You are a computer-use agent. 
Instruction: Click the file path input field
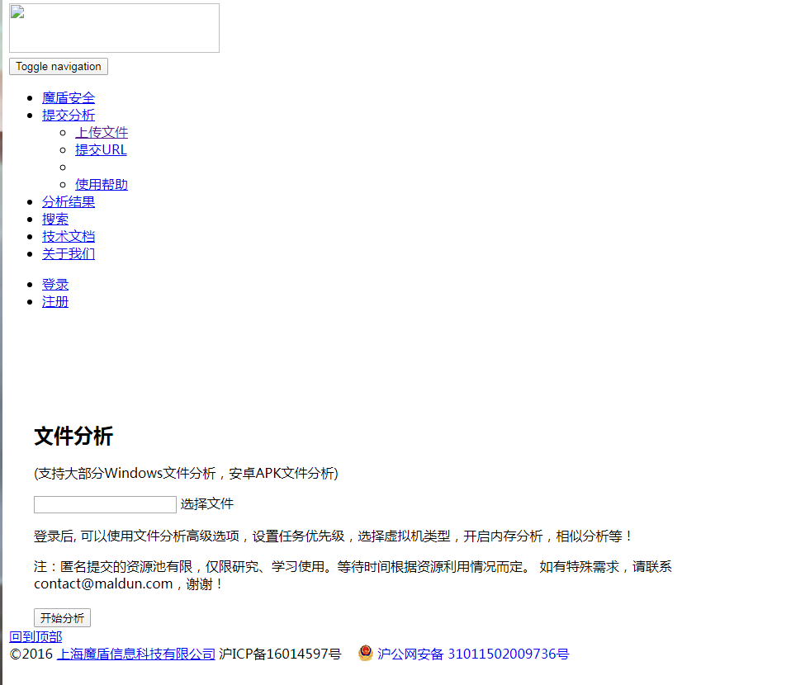(x=105, y=504)
